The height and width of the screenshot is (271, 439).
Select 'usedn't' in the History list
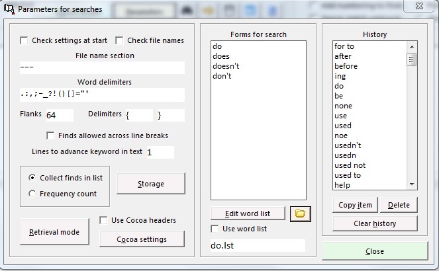point(348,145)
